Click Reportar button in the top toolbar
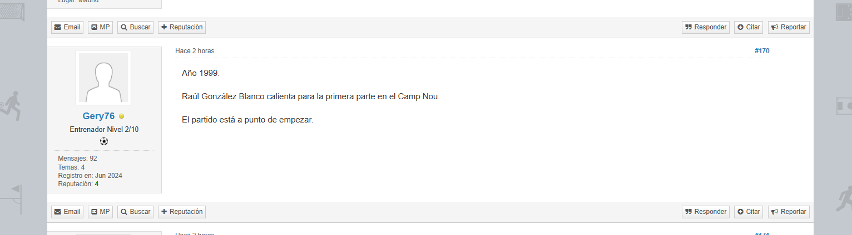The height and width of the screenshot is (235, 852). click(789, 27)
